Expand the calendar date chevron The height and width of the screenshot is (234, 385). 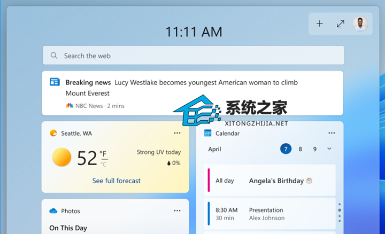(329, 149)
